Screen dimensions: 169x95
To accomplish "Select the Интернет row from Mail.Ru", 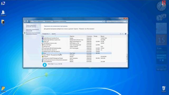I will pos(76,56).
